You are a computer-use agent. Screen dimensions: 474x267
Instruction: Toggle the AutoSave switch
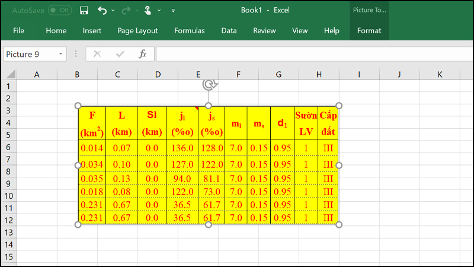59,10
